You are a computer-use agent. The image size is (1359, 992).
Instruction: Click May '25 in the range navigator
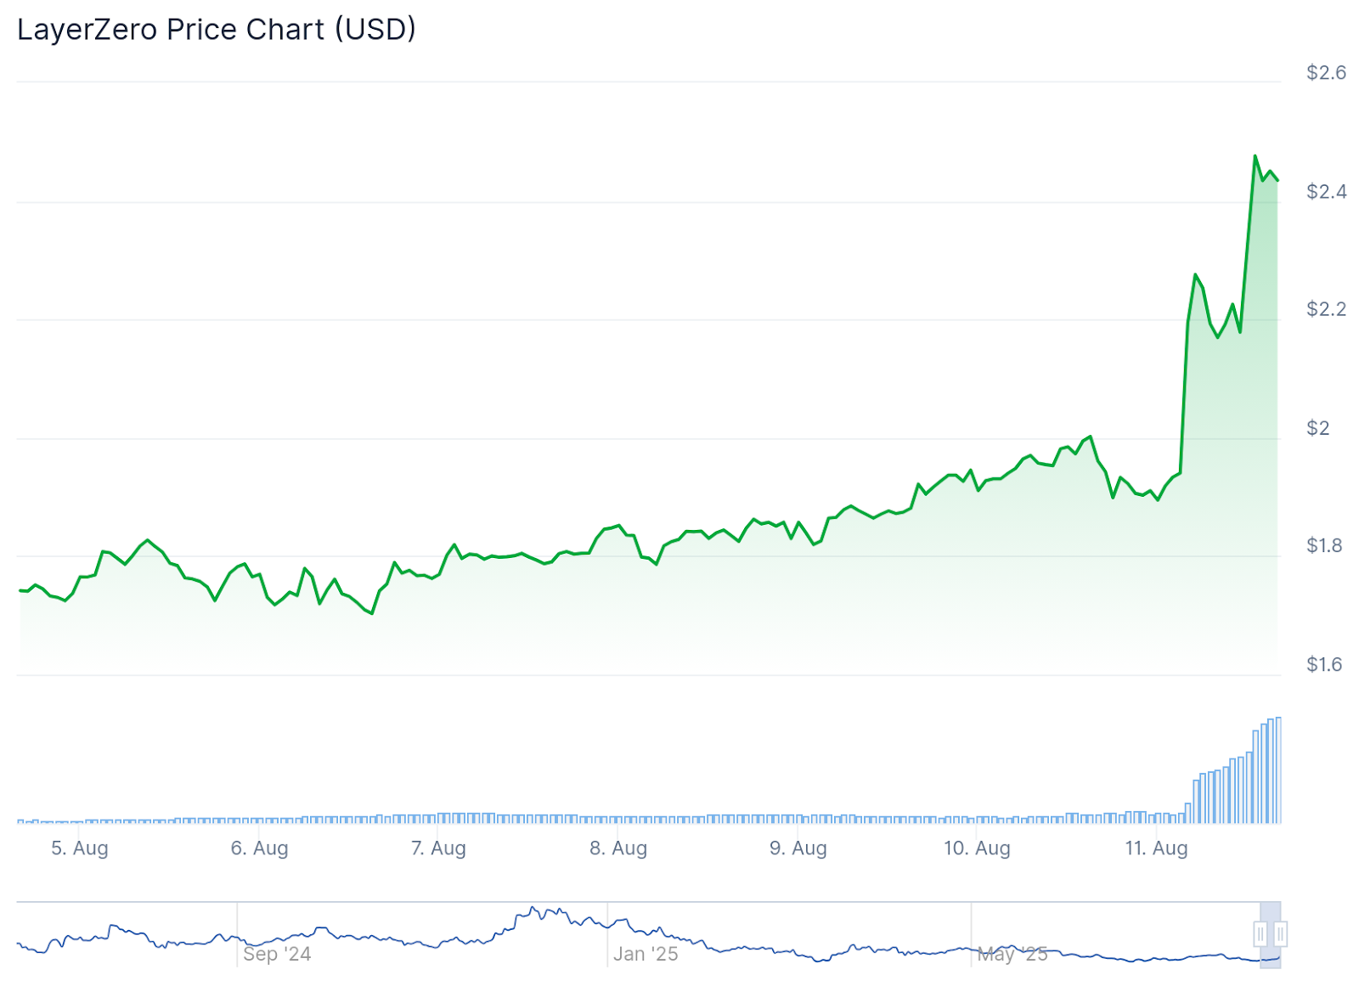tap(1012, 954)
